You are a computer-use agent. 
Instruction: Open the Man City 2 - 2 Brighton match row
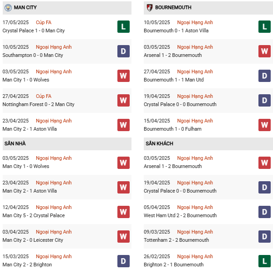27,265
